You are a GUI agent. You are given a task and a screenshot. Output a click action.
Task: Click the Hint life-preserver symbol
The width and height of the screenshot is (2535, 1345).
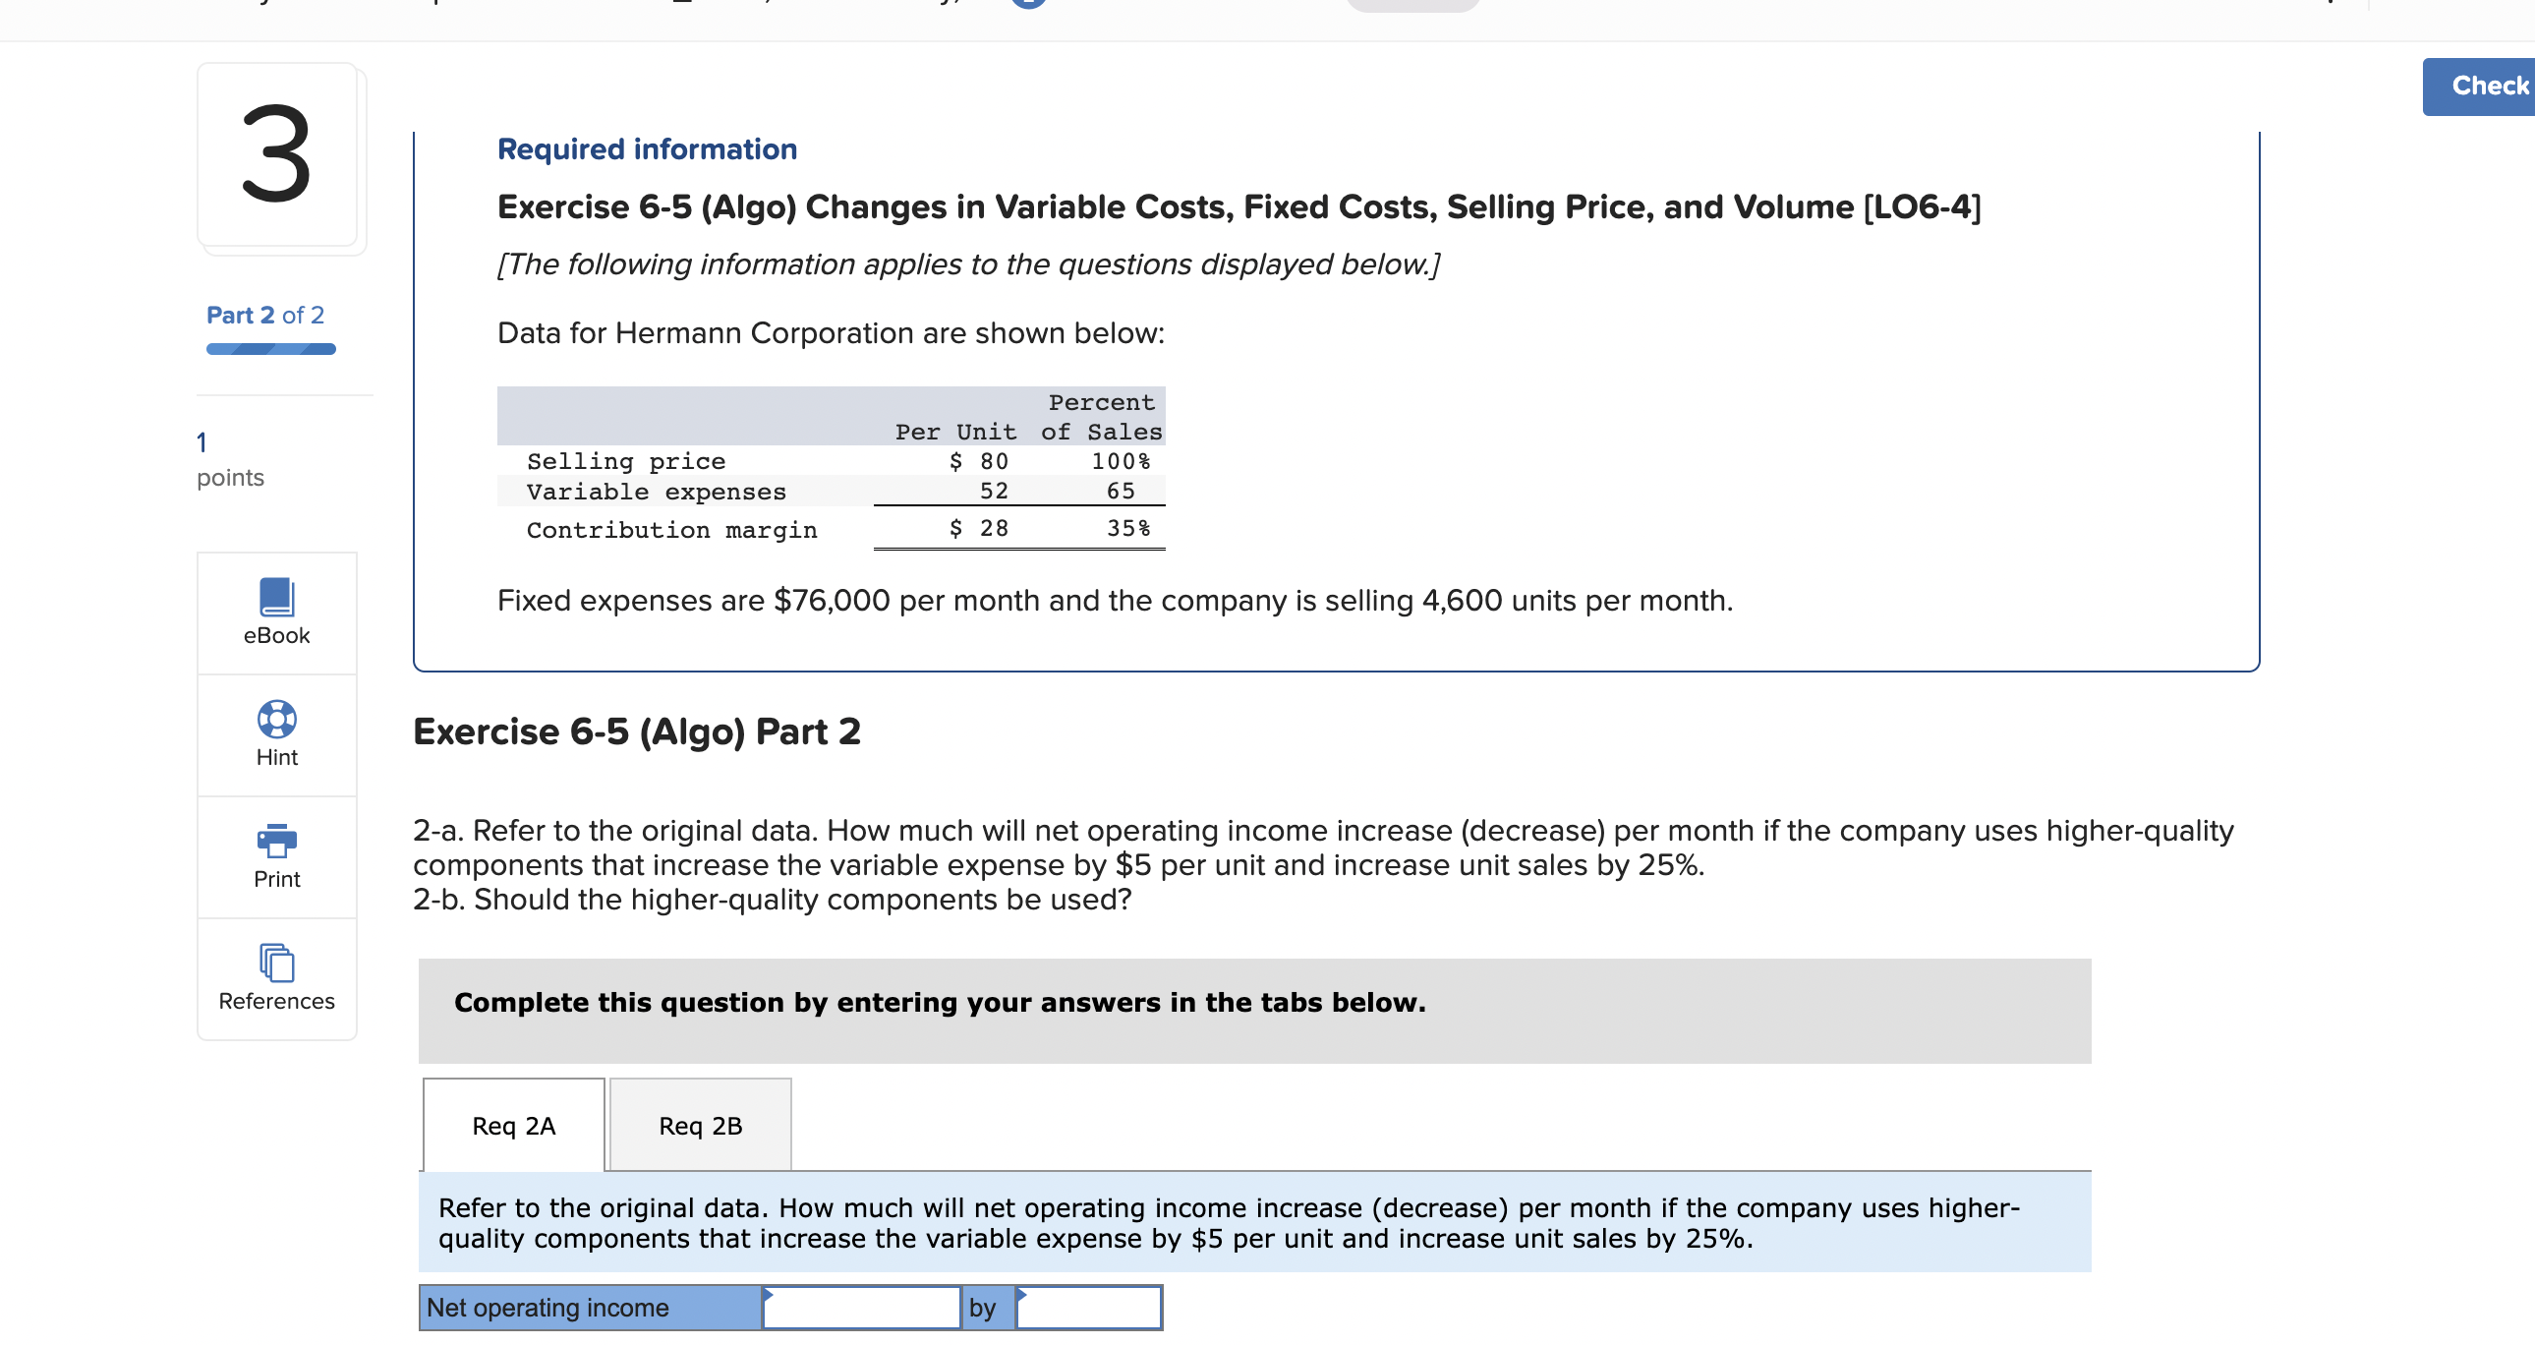click(x=275, y=720)
